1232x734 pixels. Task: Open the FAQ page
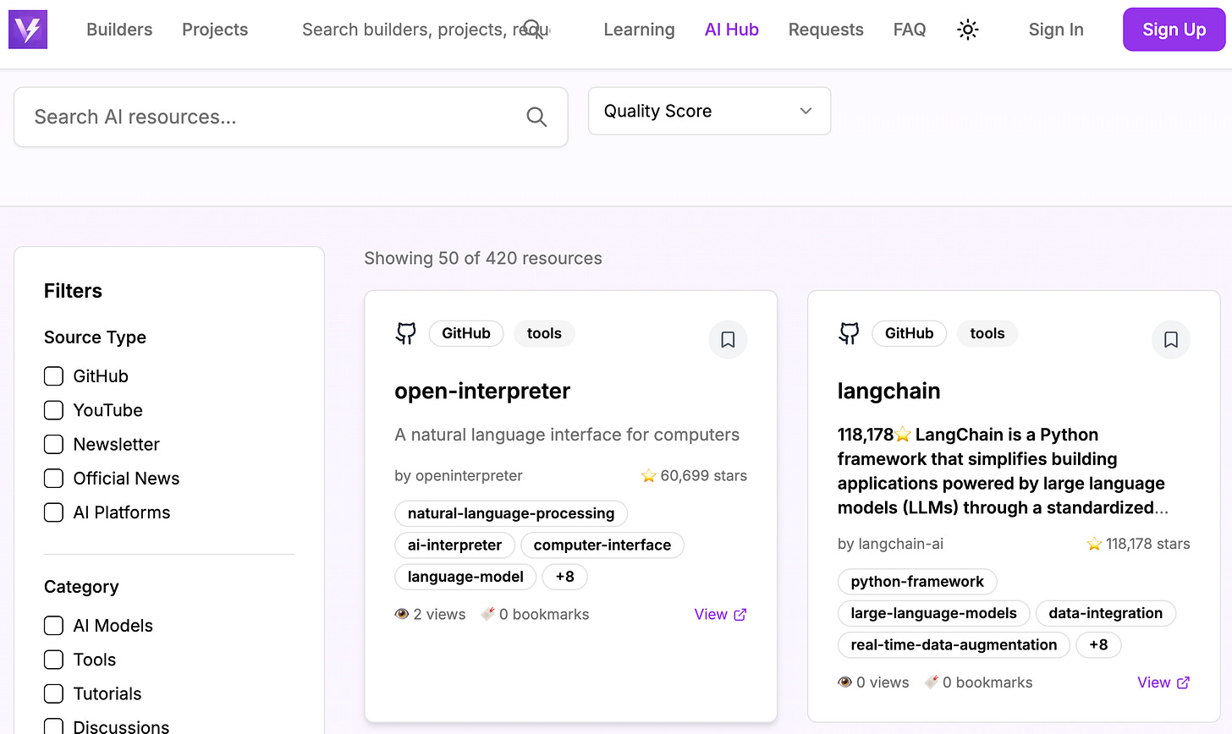click(910, 30)
